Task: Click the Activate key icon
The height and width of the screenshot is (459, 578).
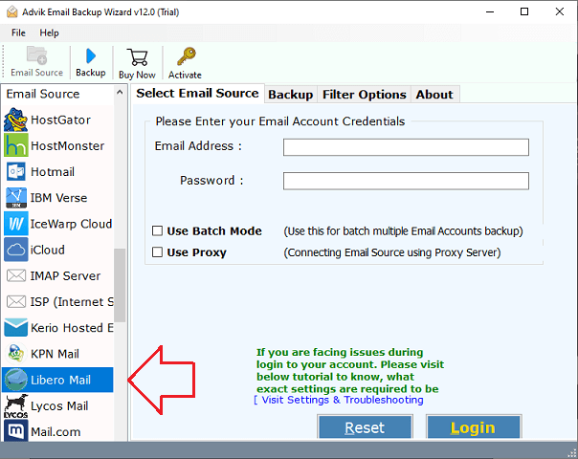Action: 186,56
